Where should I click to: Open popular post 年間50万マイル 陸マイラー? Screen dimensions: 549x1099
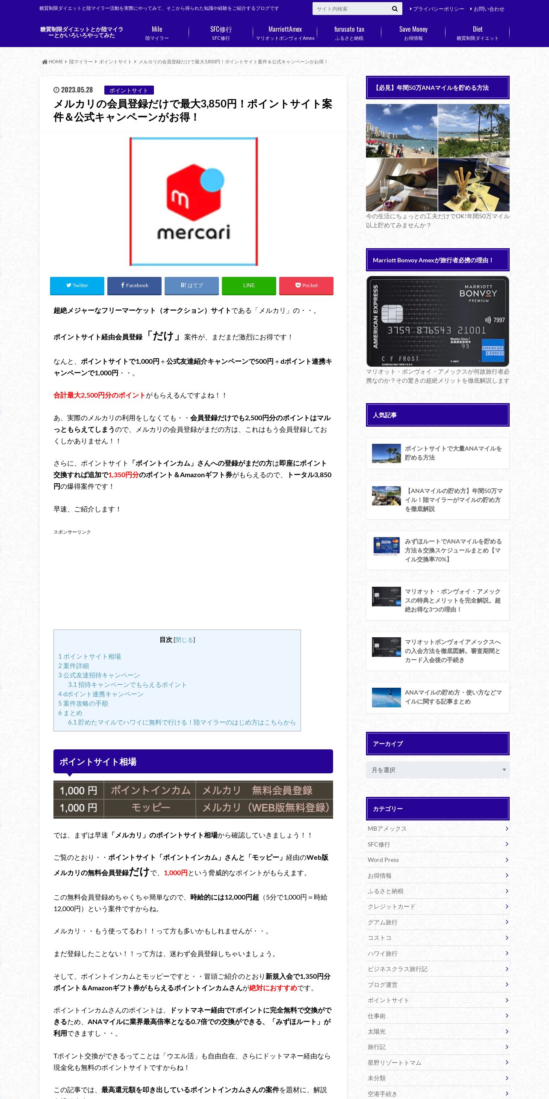click(437, 500)
